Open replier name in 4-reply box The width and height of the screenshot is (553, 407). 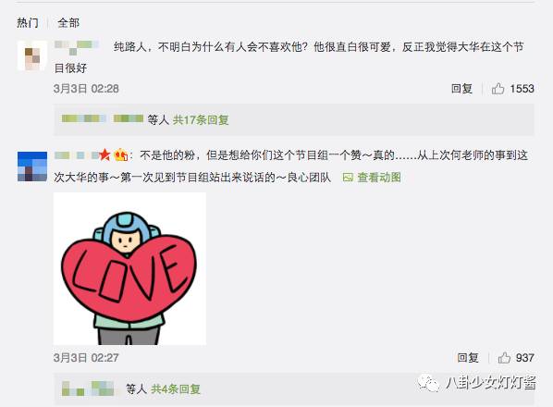click(88, 388)
